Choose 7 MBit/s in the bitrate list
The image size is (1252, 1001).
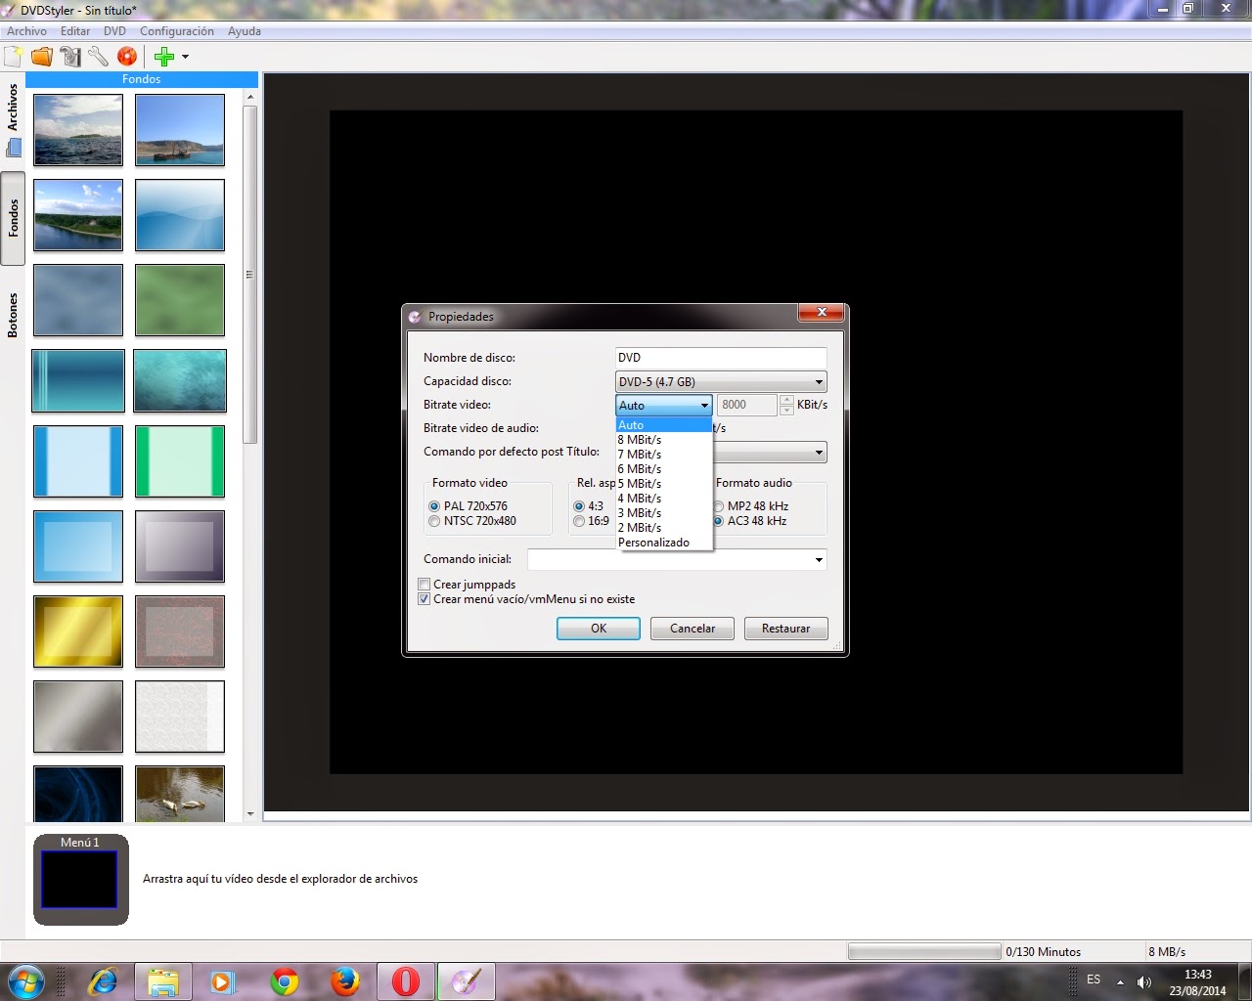[663, 455]
